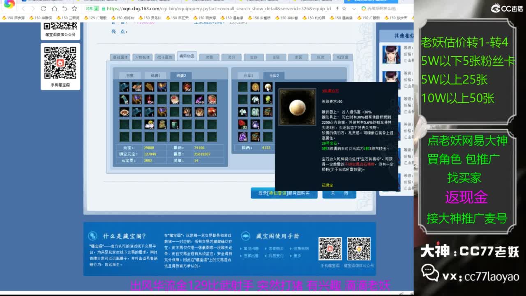Screen dimensions: 526x296
Task: Open the address bar dropdown chevron
Action: [355, 8]
